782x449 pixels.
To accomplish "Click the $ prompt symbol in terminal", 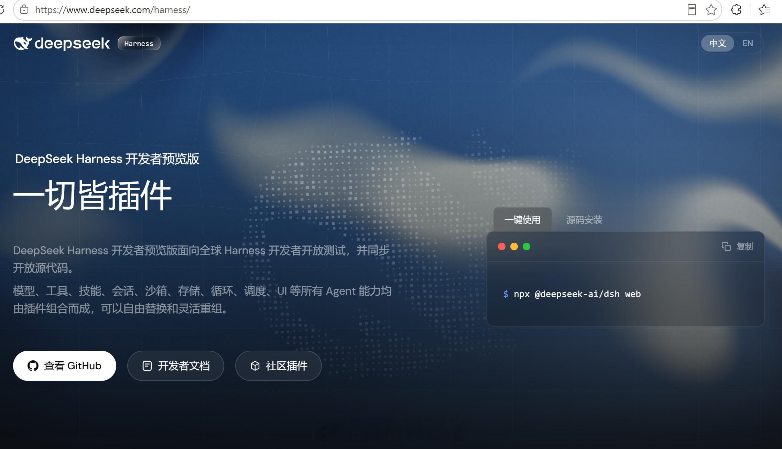I will pos(506,294).
